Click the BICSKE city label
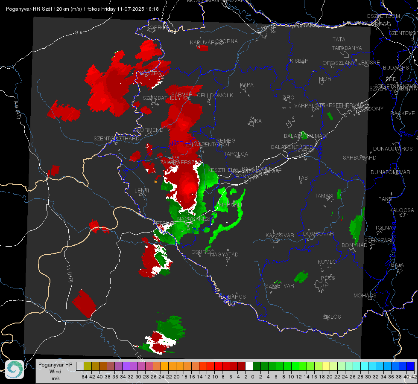 click(x=371, y=62)
